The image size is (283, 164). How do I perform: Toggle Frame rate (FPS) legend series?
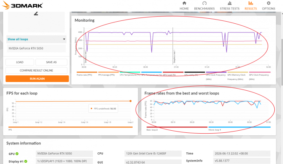click(87, 74)
